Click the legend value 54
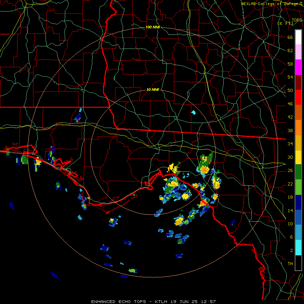 click(290, 77)
